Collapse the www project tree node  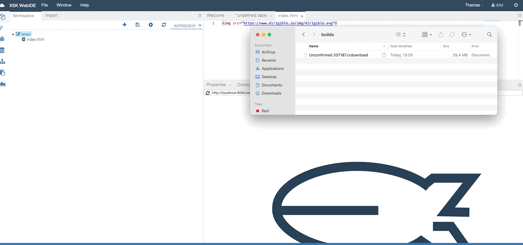(13, 34)
